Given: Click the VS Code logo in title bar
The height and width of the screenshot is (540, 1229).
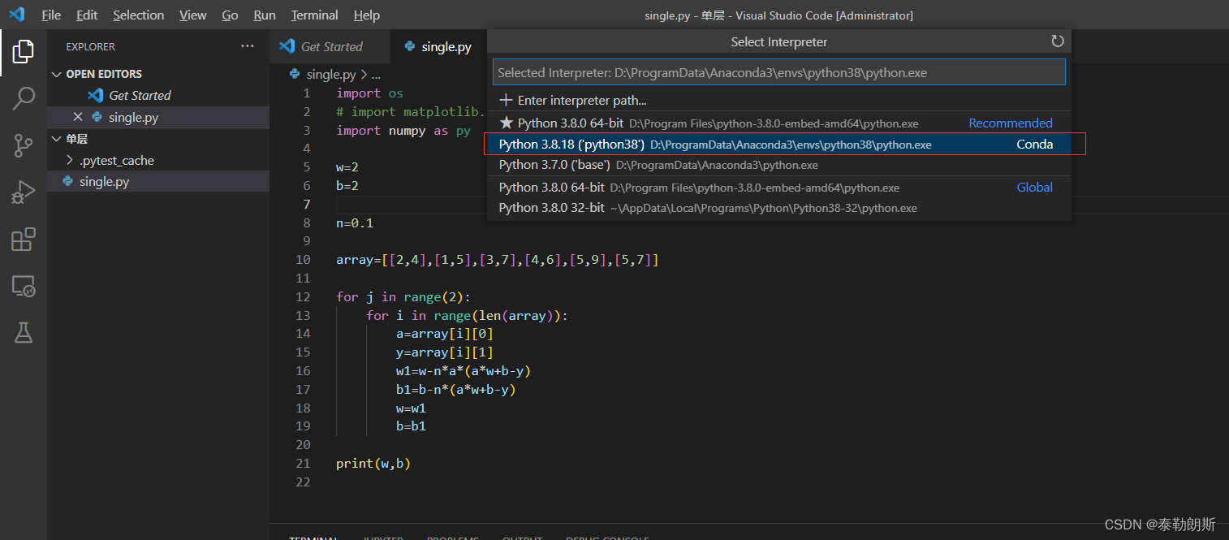Looking at the screenshot, I should click(17, 15).
